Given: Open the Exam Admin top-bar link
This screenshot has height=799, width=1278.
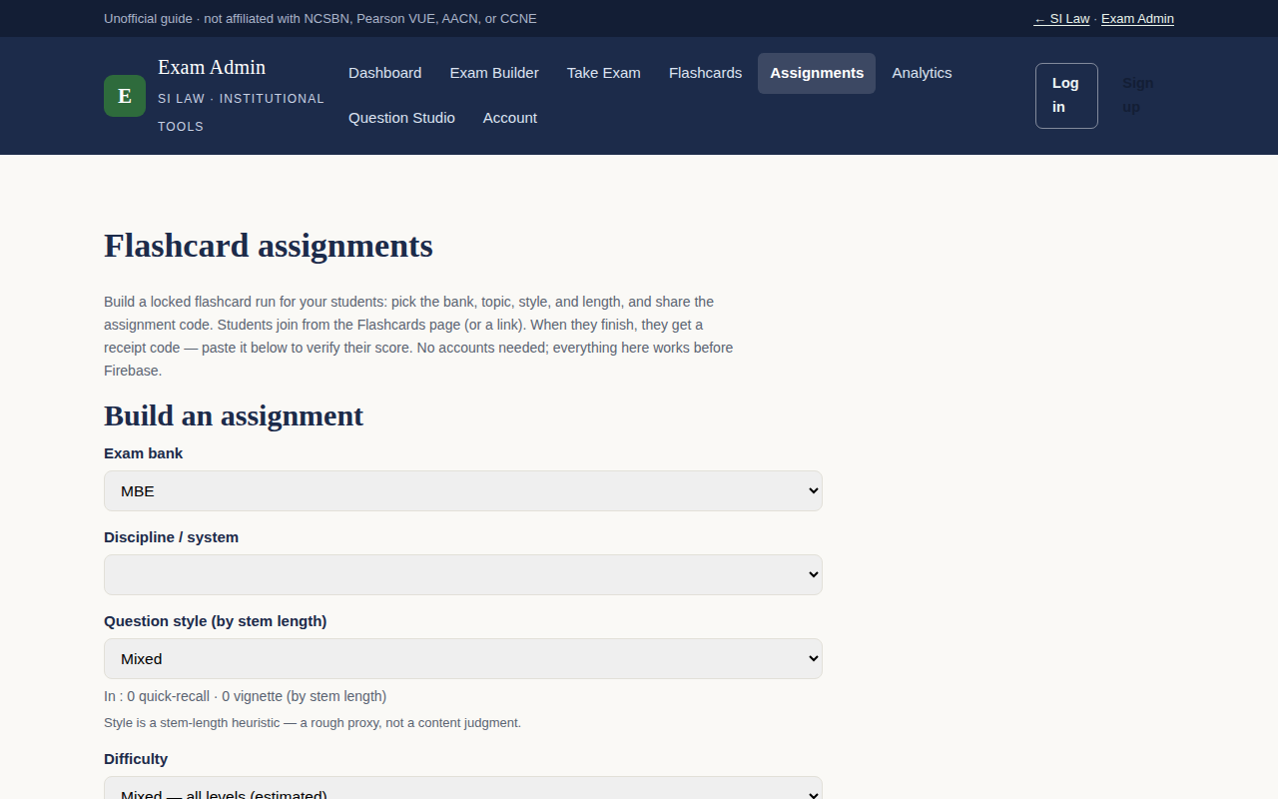Looking at the screenshot, I should [x=1137, y=19].
